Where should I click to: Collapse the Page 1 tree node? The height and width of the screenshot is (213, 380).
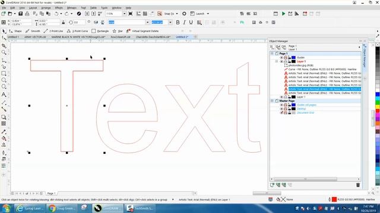point(272,53)
